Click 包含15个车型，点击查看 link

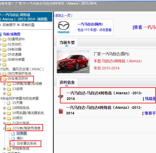click(94, 30)
